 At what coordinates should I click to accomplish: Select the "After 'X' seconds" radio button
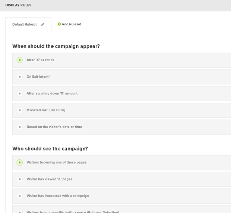[20, 60]
